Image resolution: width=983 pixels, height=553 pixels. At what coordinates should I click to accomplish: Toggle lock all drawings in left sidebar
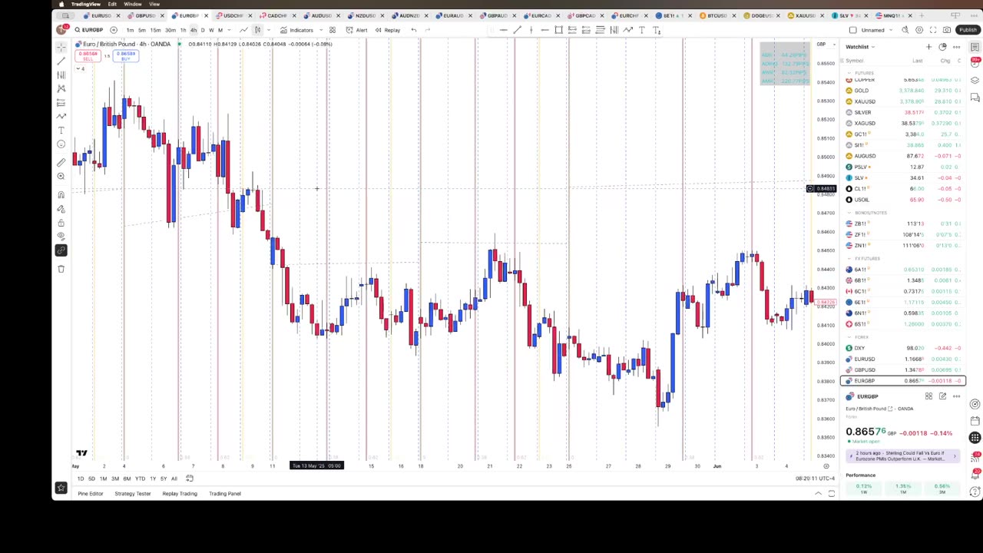click(61, 223)
